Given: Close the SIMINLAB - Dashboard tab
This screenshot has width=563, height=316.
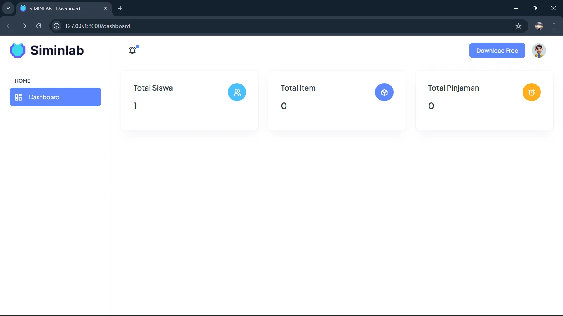Looking at the screenshot, I should (x=106, y=8).
